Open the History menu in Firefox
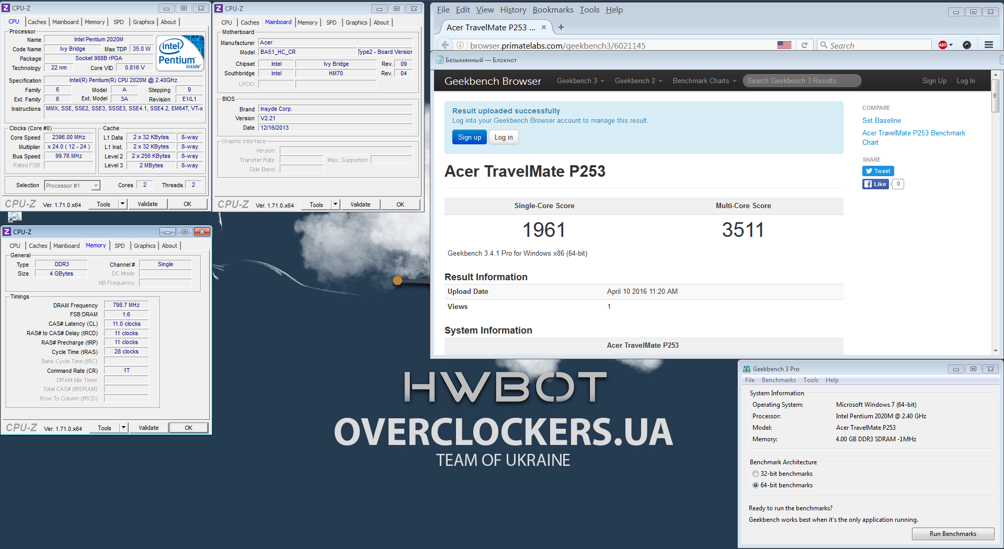This screenshot has width=1004, height=549. point(513,9)
